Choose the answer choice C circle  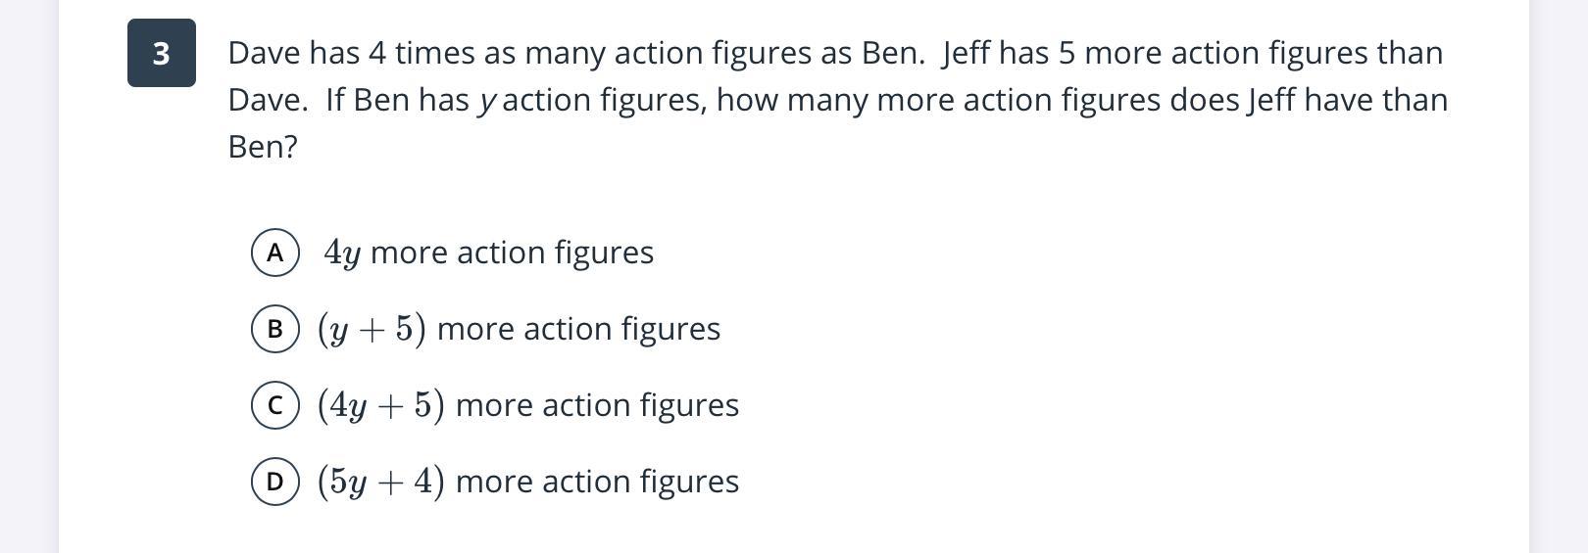coord(274,405)
